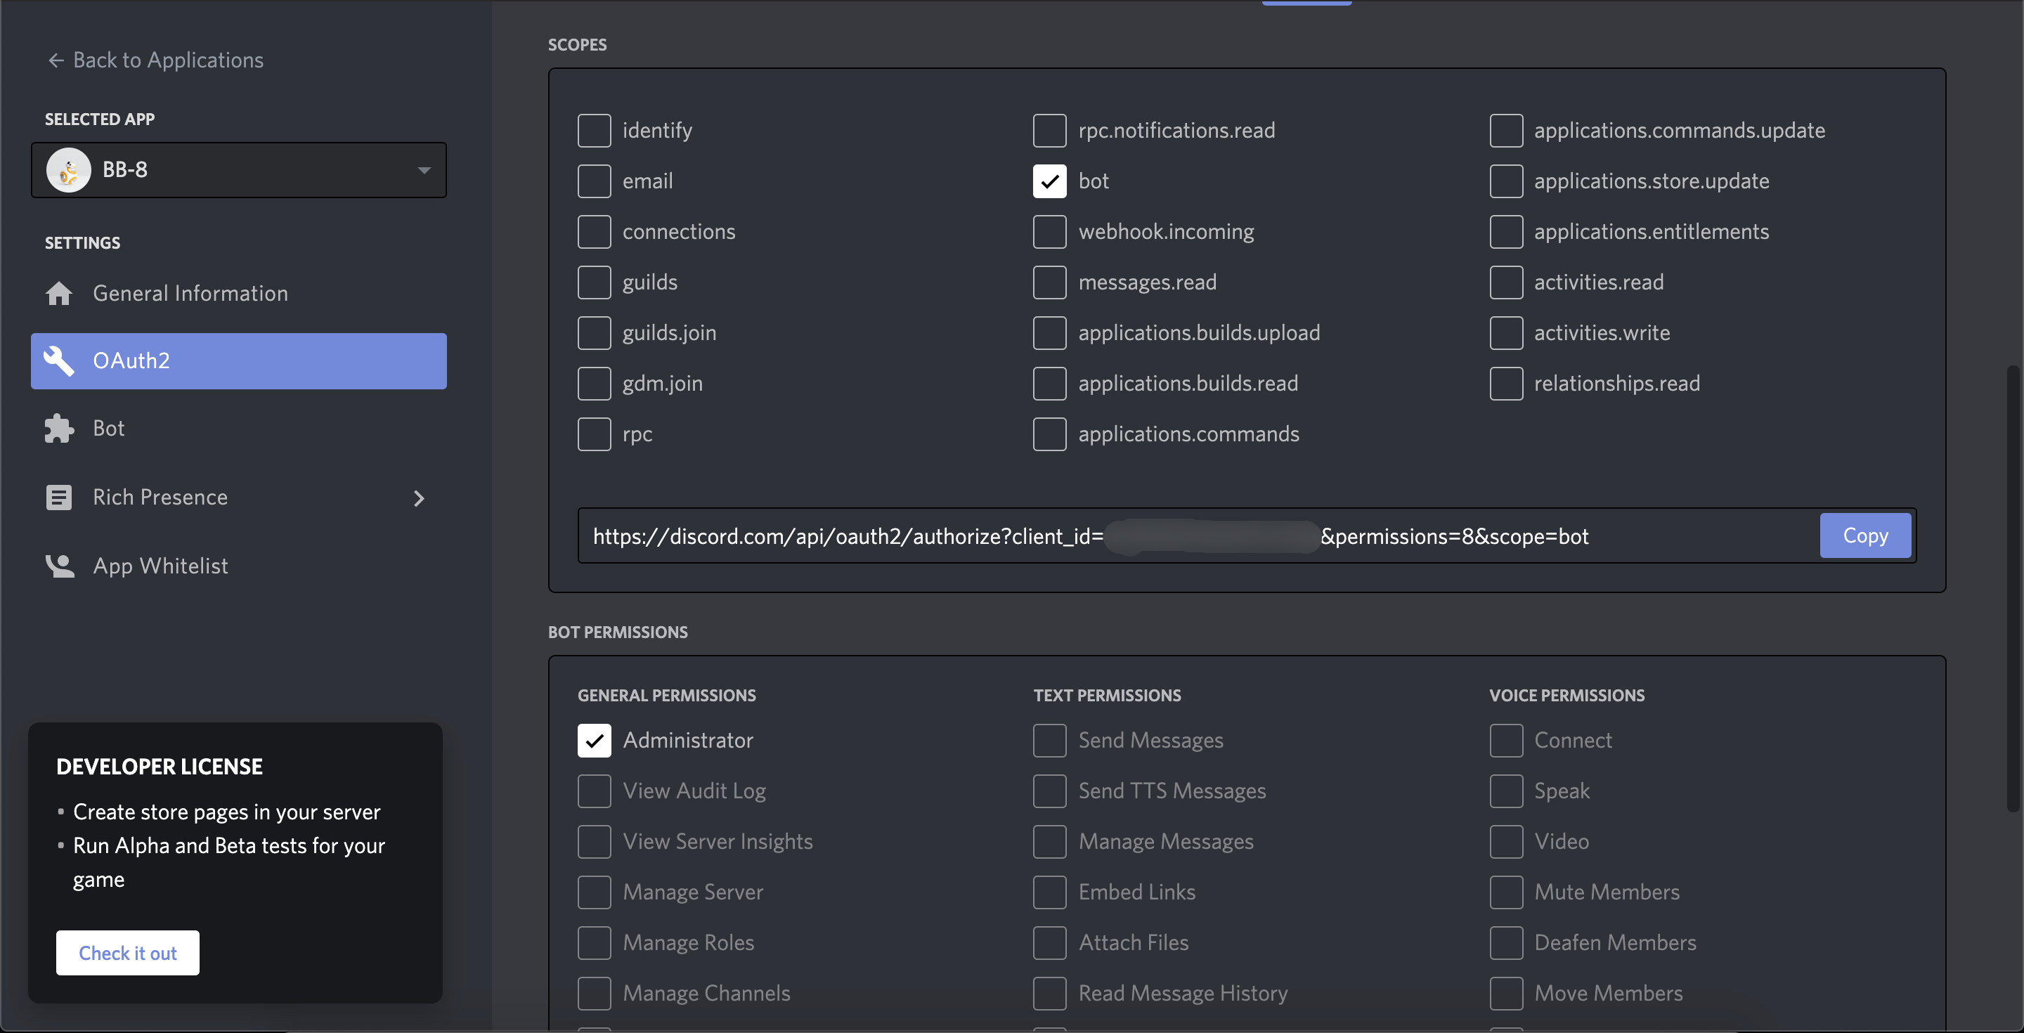Open General Information settings
Screen dimensions: 2024x1033
click(239, 293)
